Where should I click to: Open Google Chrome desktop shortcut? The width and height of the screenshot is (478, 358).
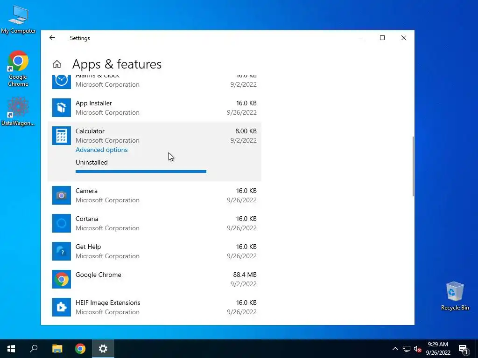pyautogui.click(x=18, y=69)
